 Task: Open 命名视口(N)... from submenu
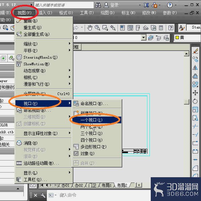point(97,104)
